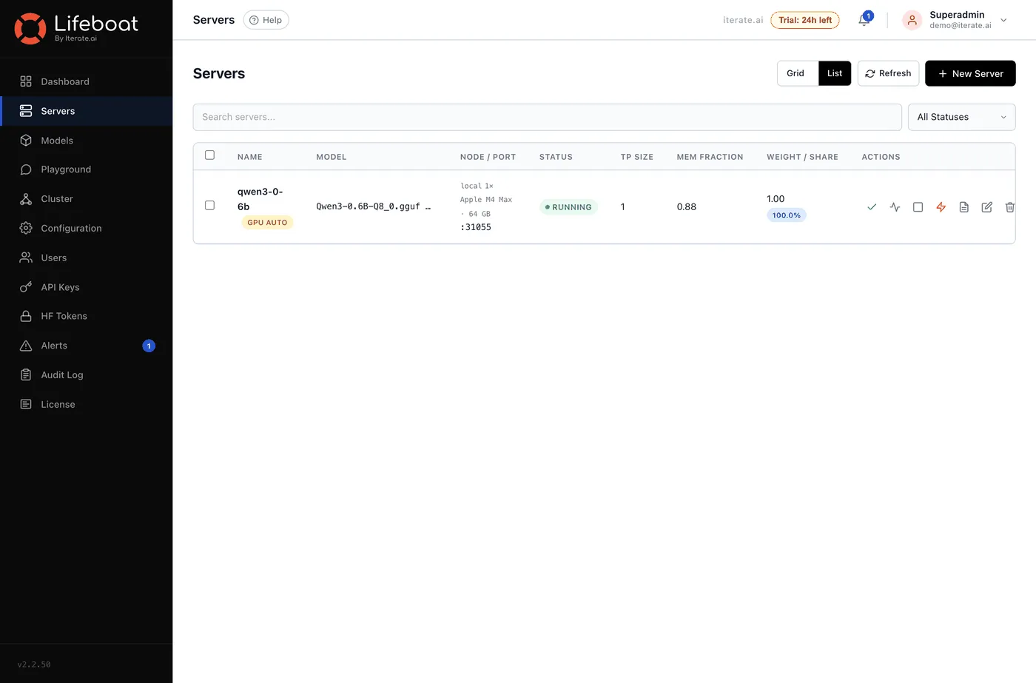Click the Trial: 24h left badge
This screenshot has height=683, width=1036.
805,20
